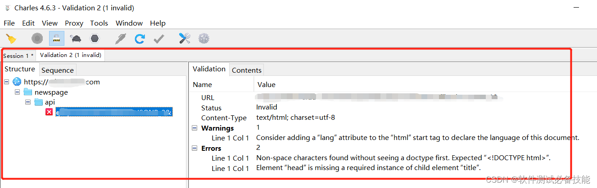Open the Edit menu

[x=28, y=23]
